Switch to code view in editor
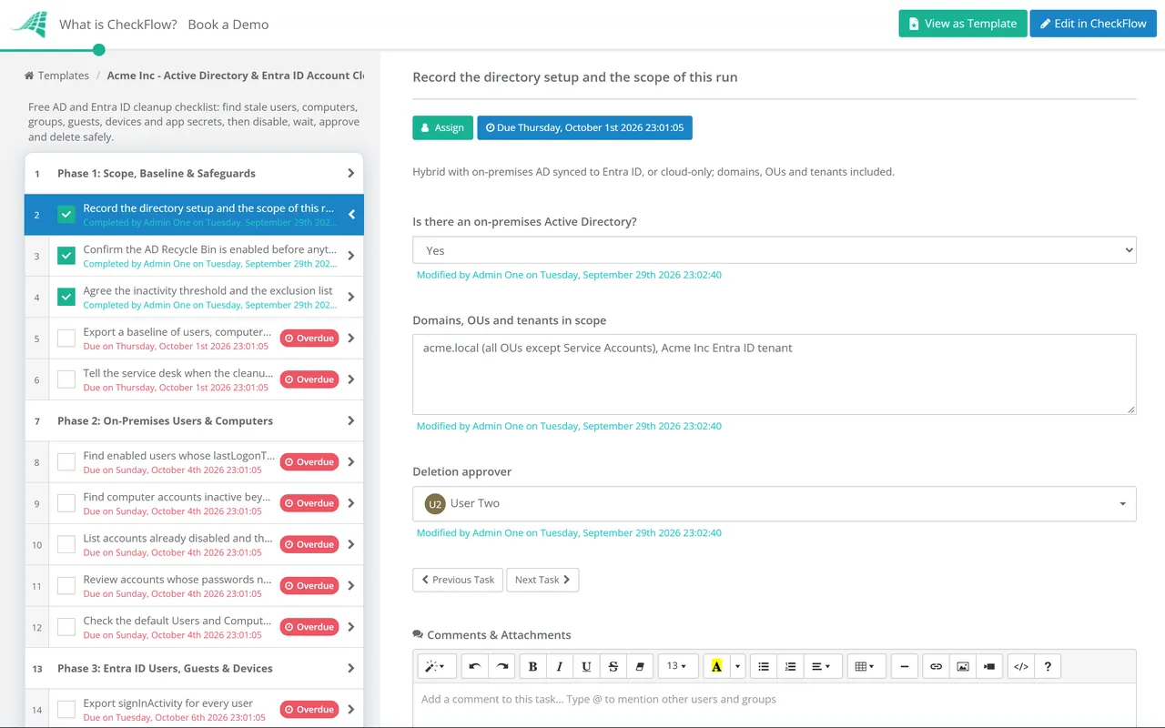This screenshot has width=1165, height=728. (x=1021, y=666)
